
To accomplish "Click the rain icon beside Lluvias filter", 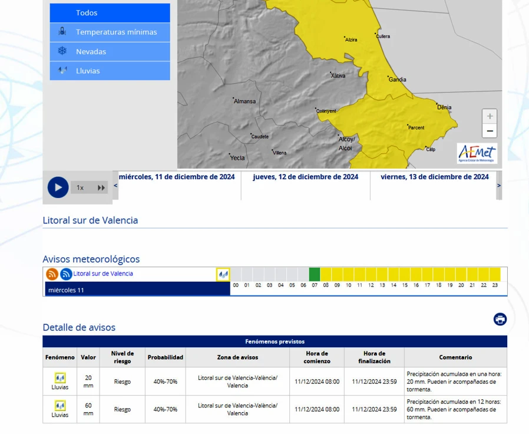I will 62,70.
